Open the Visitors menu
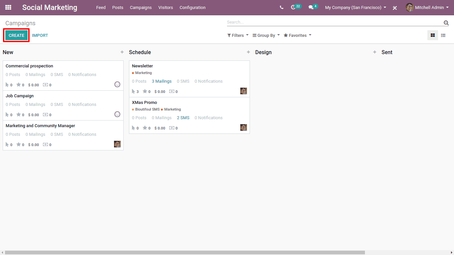 coord(166,7)
